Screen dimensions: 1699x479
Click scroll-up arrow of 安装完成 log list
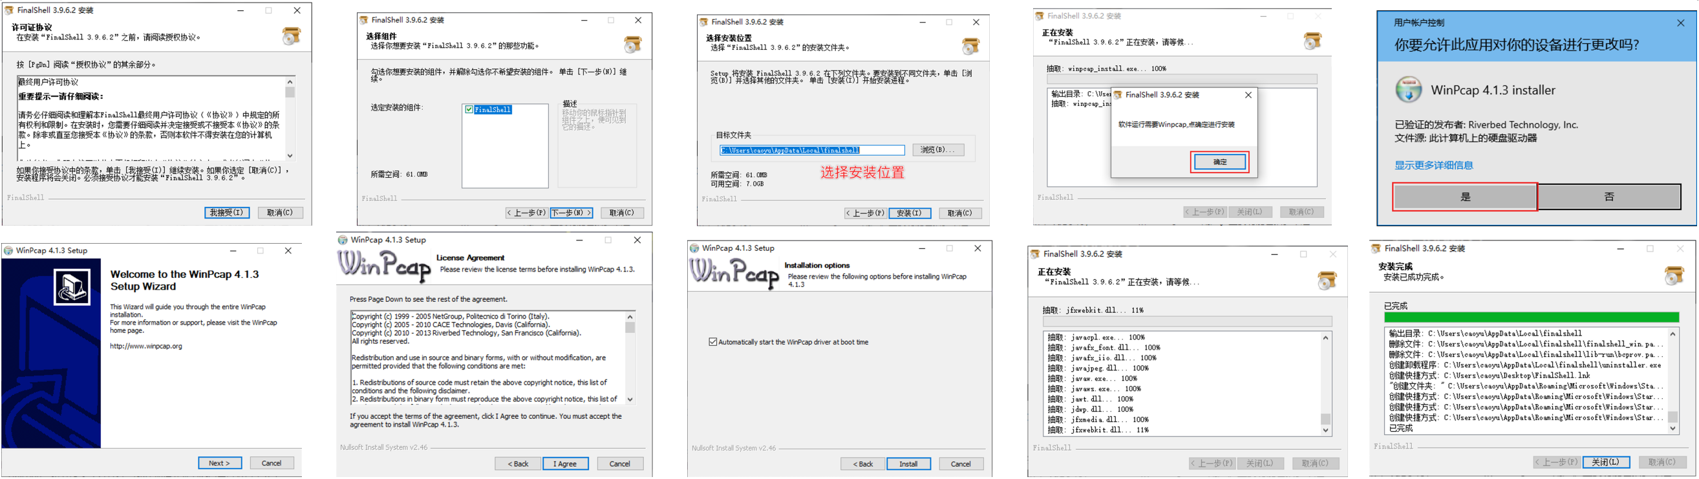click(1672, 334)
